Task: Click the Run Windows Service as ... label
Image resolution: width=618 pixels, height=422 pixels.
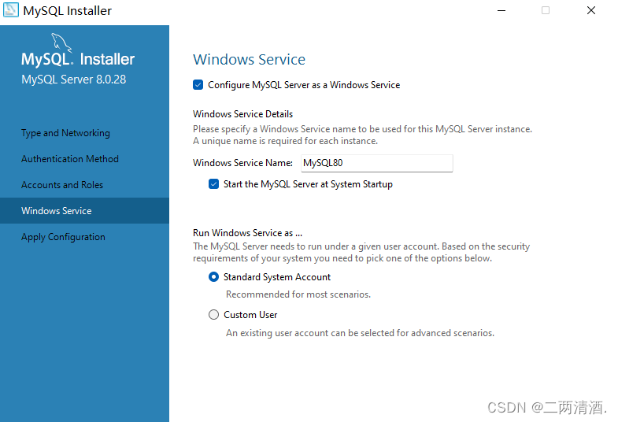Action: [x=247, y=233]
